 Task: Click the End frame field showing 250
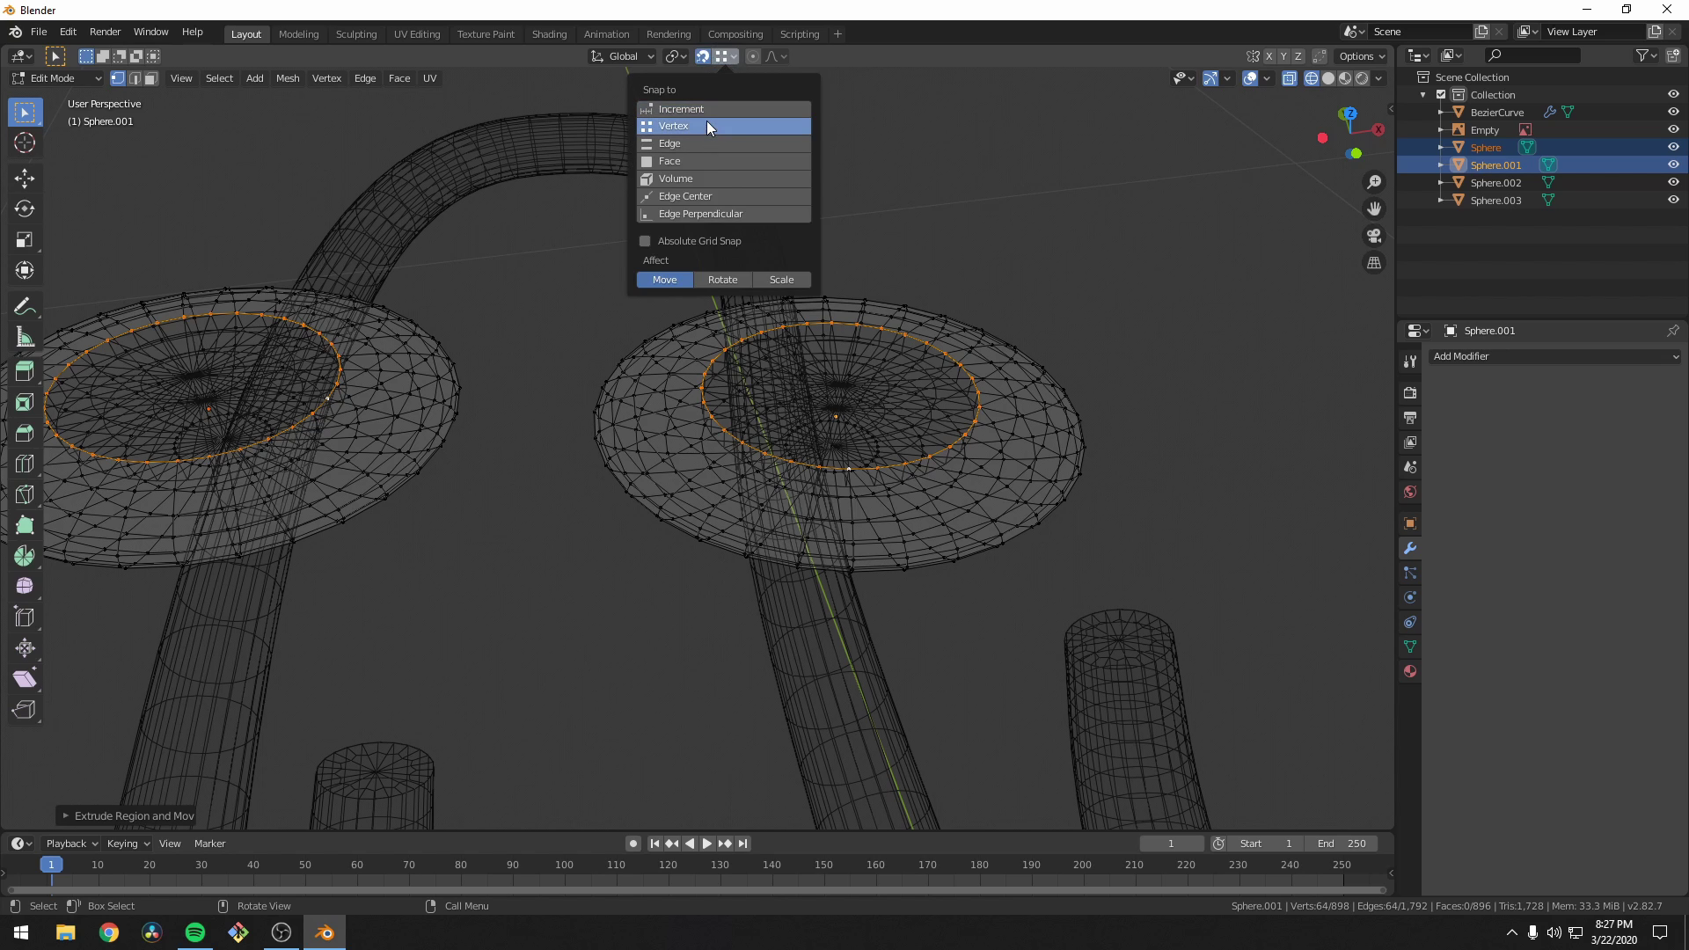[1342, 844]
